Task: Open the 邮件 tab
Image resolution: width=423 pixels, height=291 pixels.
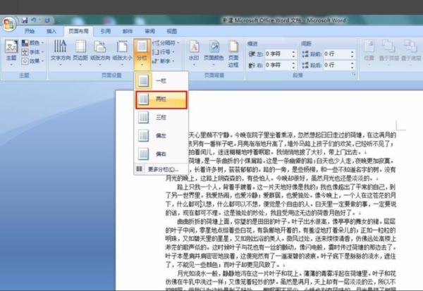Action: [x=128, y=31]
